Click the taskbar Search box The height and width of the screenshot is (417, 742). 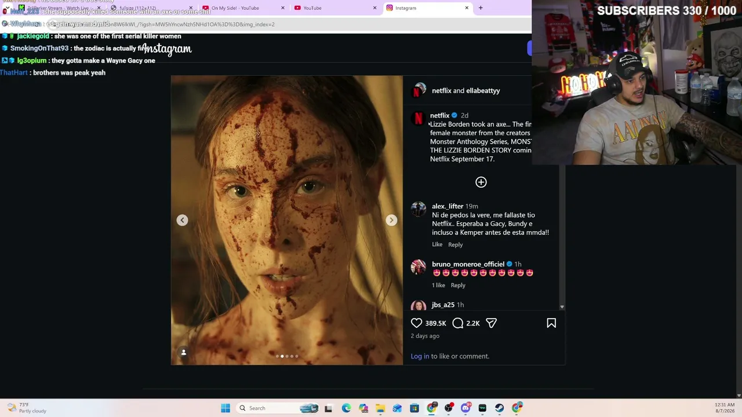pyautogui.click(x=278, y=408)
